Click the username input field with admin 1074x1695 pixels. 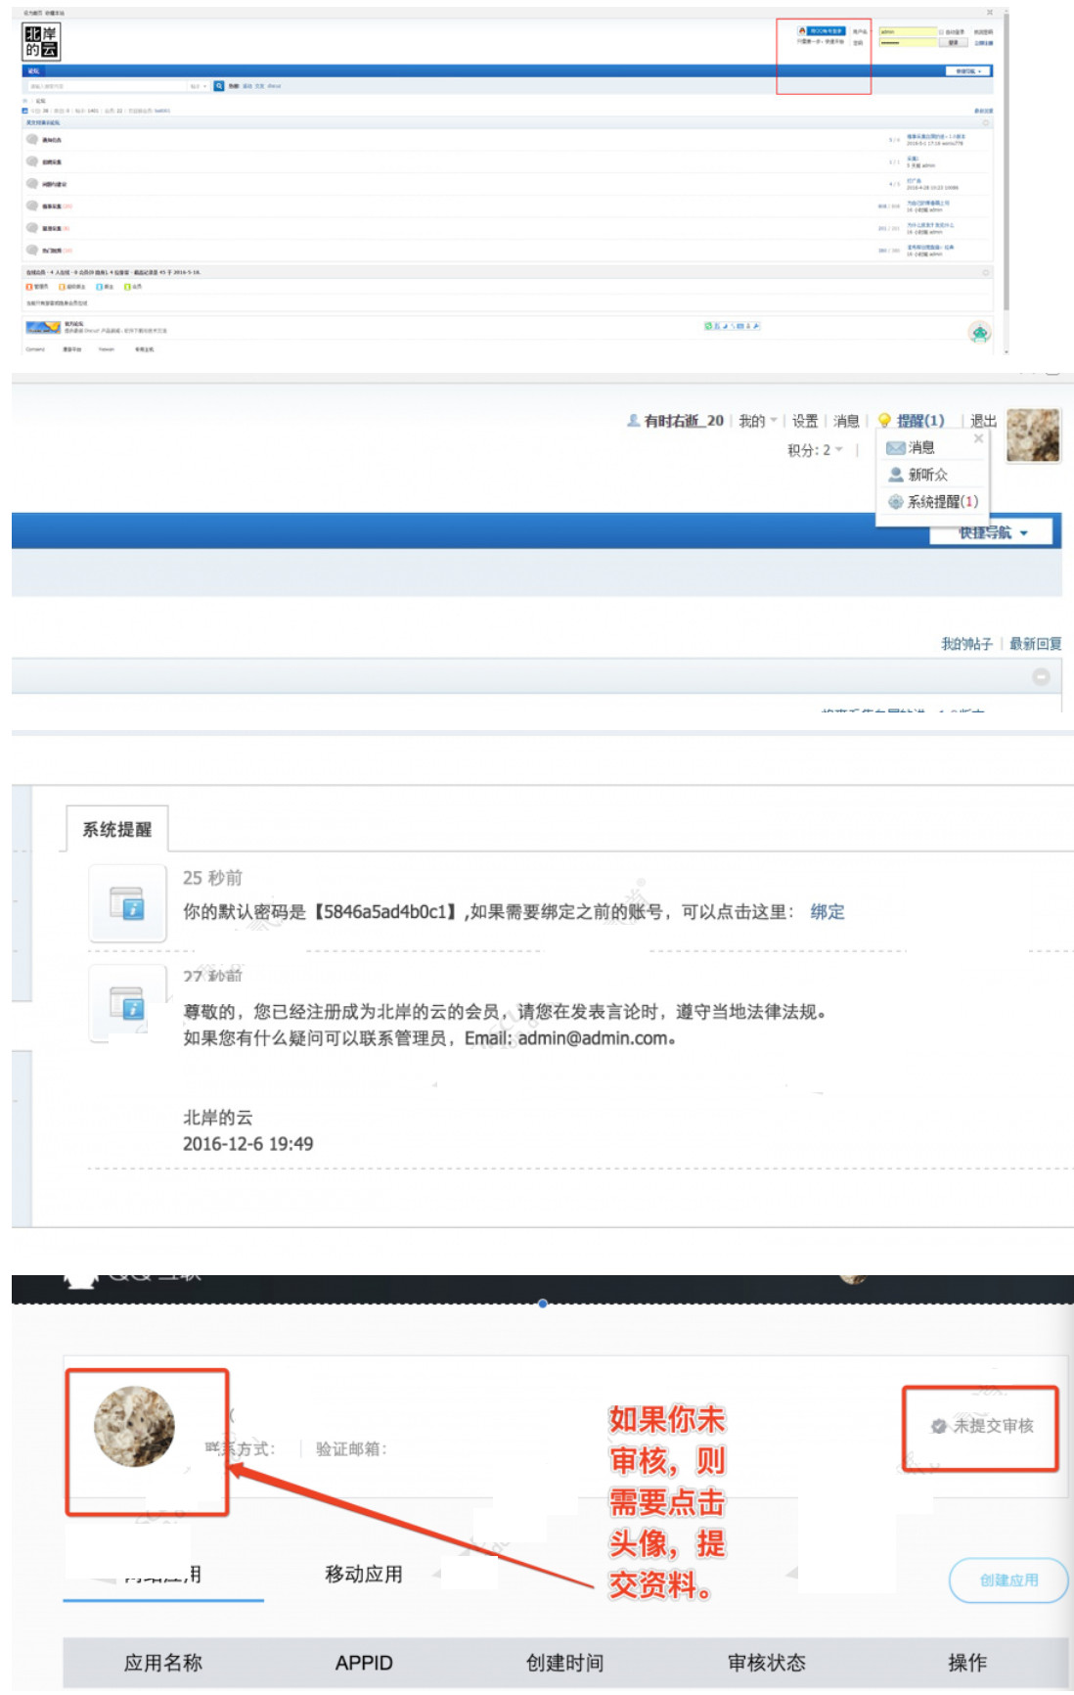tap(907, 32)
